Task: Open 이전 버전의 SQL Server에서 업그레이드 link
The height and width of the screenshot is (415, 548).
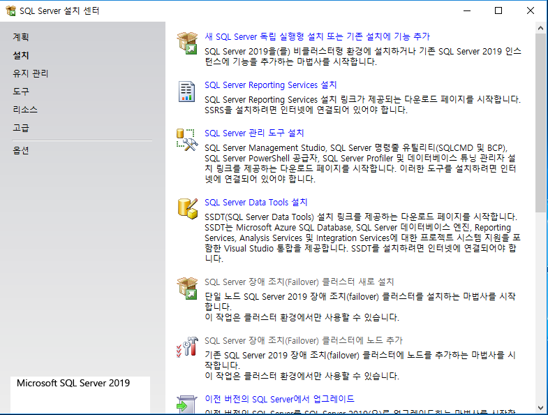Action: click(x=279, y=399)
